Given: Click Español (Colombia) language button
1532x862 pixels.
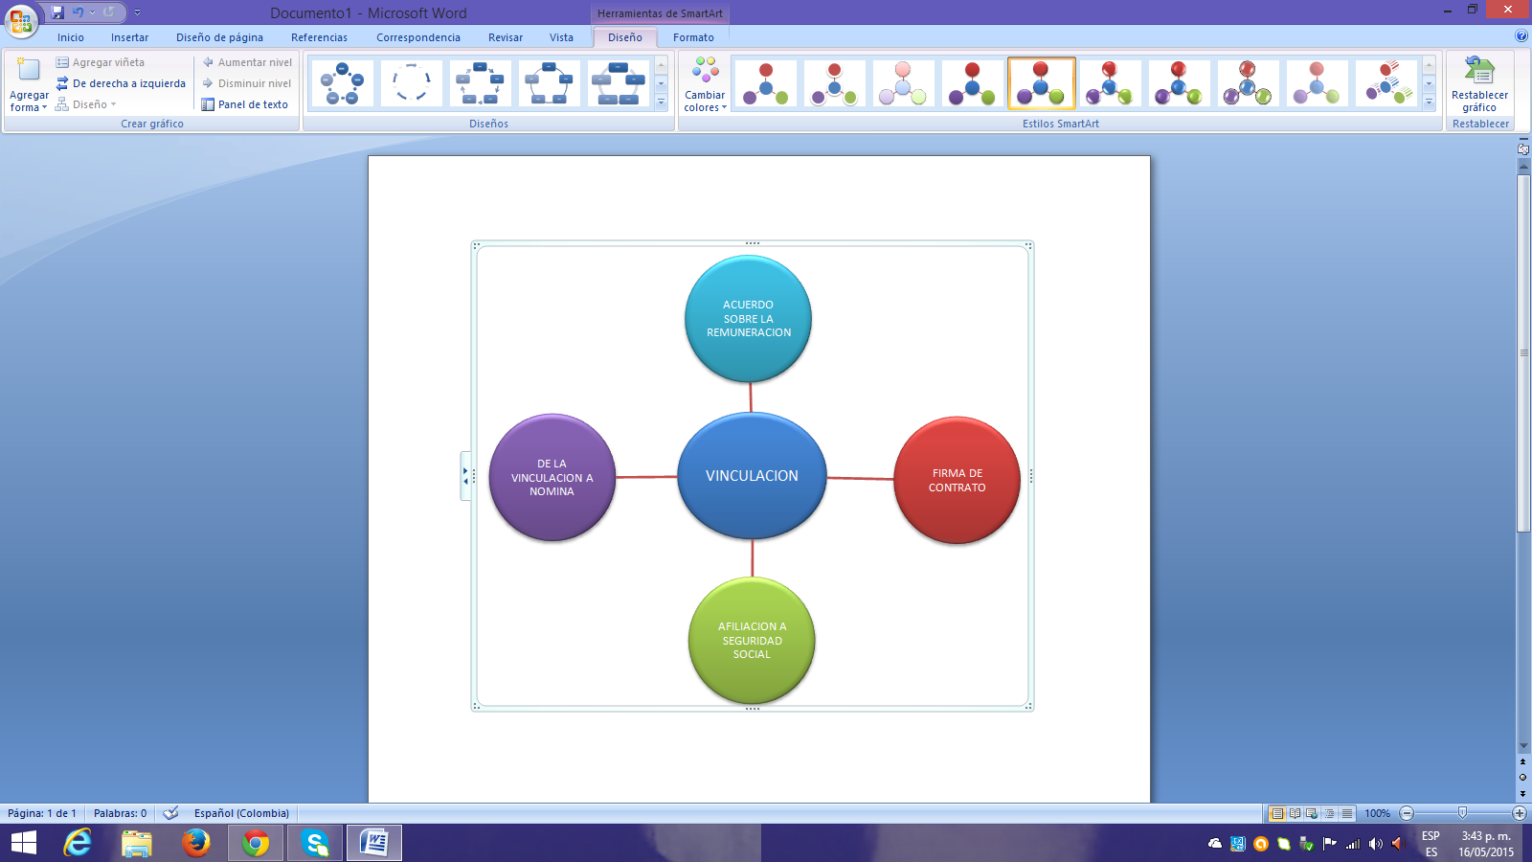Looking at the screenshot, I should pos(241,813).
